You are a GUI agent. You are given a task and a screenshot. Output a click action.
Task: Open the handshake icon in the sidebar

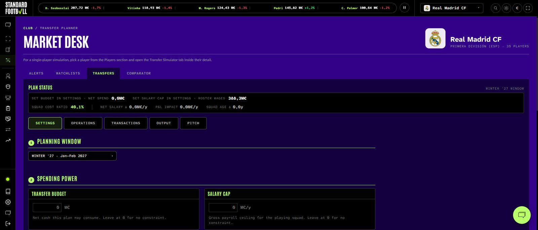[x=8, y=119]
